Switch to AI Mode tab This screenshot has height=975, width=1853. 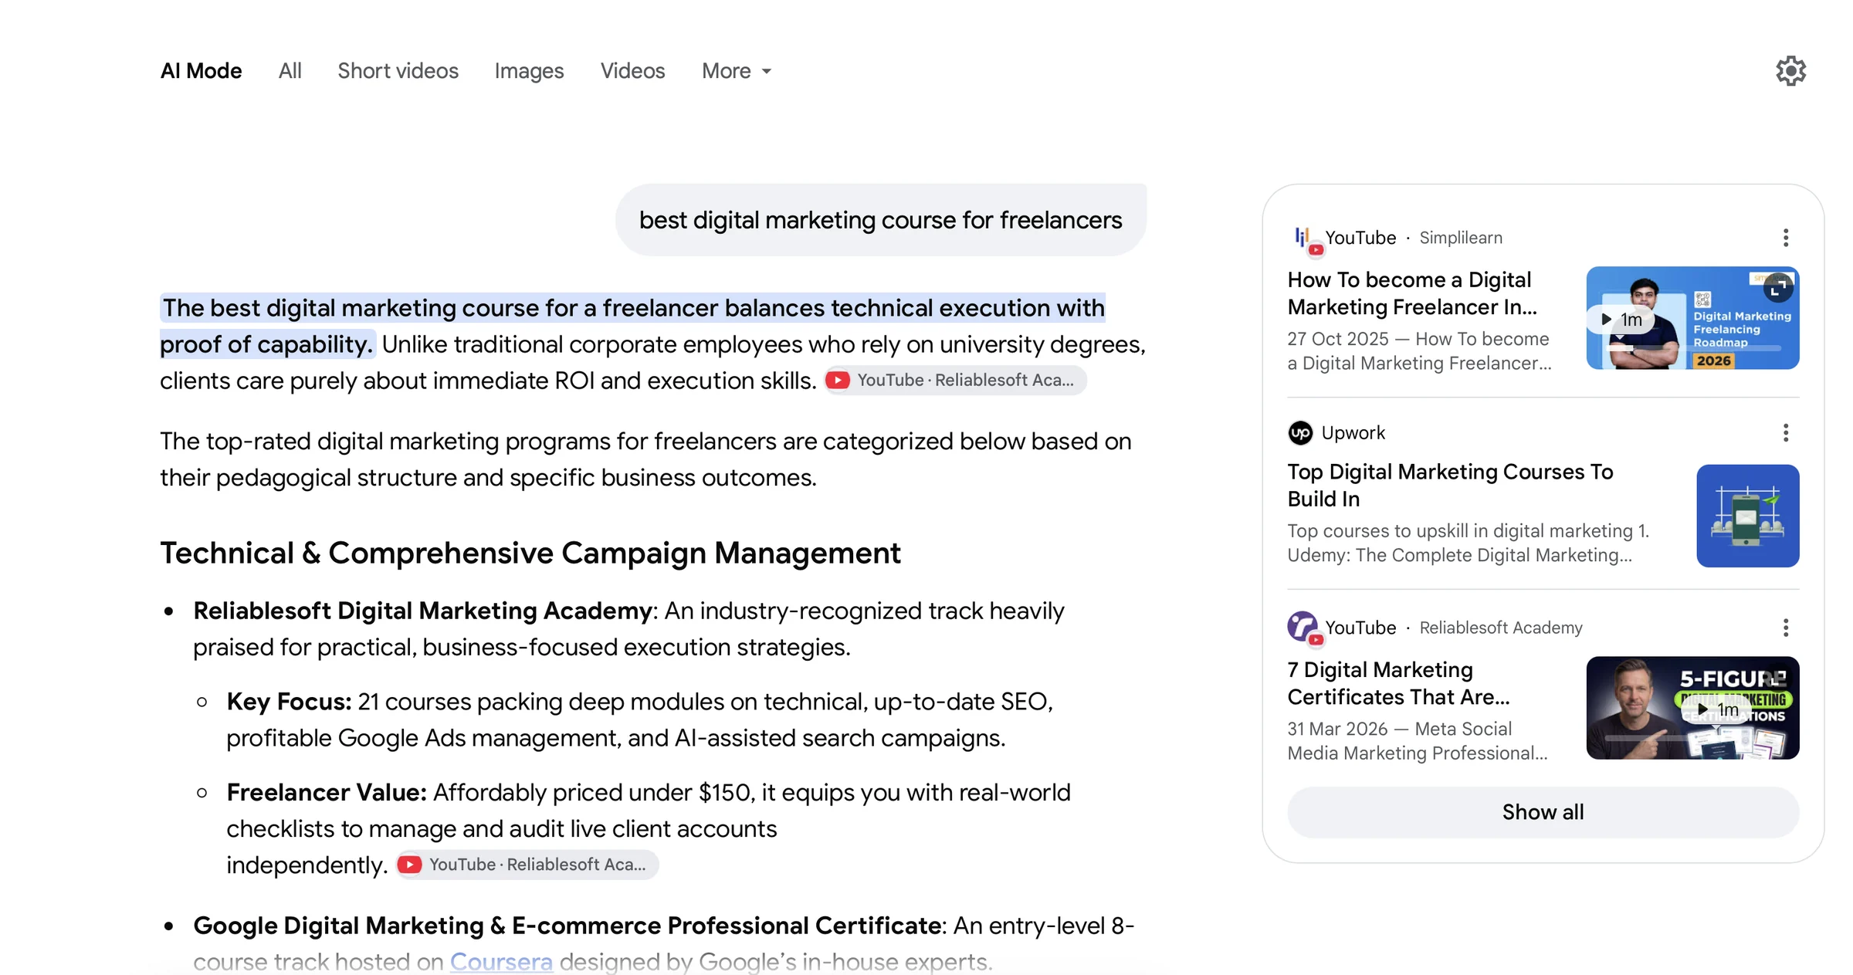point(201,71)
